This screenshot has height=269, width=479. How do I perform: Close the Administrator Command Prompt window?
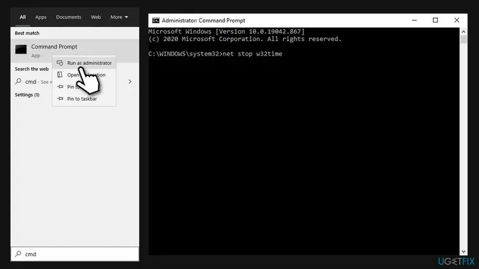coord(456,20)
